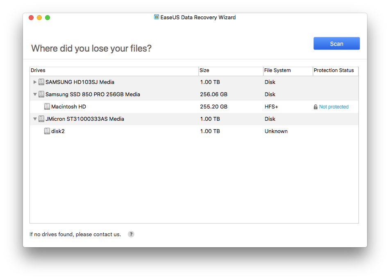Expand the SAMSUNG HD103SJ Media drive

[x=35, y=82]
